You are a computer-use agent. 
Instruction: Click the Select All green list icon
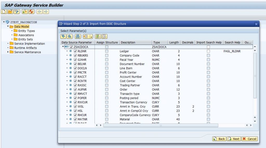(98, 36)
